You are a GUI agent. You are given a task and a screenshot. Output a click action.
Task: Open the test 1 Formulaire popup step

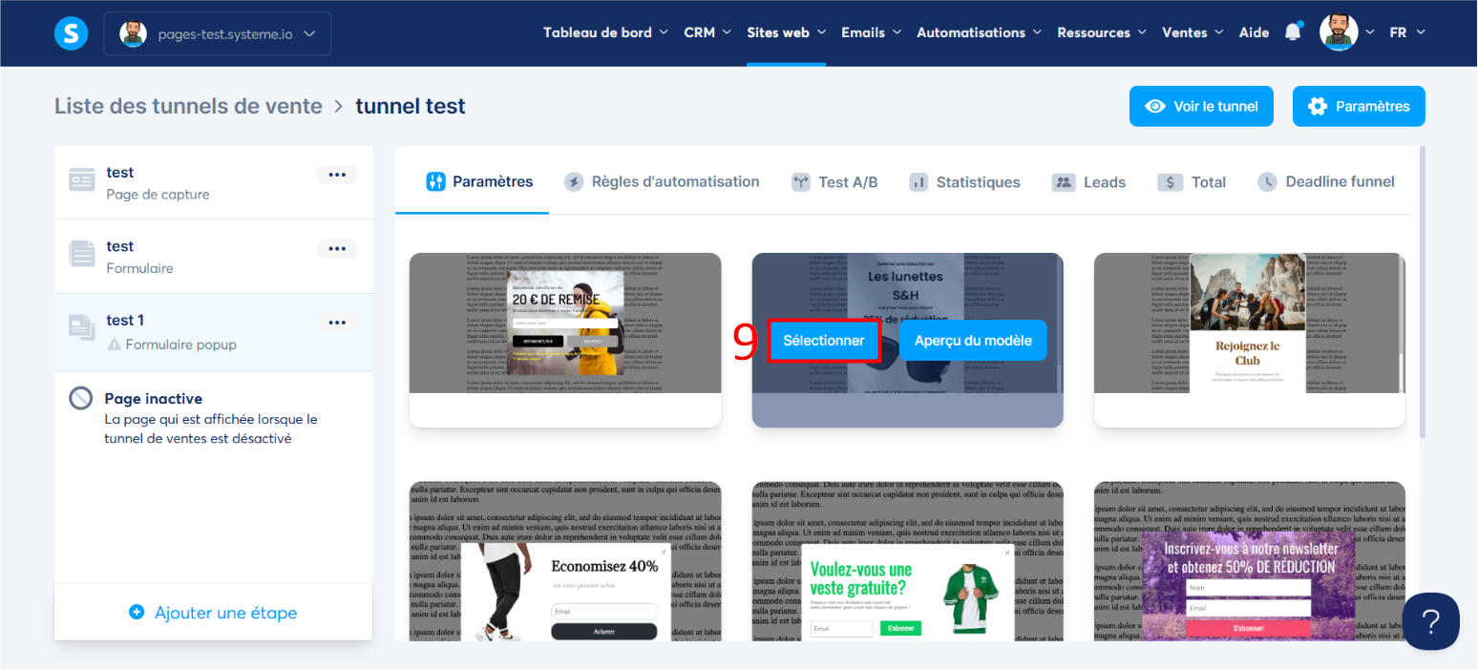[x=213, y=331]
